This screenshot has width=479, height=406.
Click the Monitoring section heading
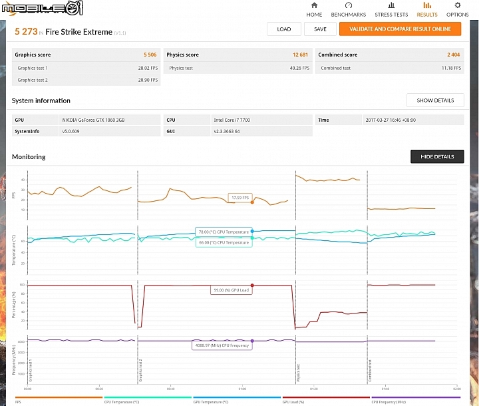pos(29,157)
